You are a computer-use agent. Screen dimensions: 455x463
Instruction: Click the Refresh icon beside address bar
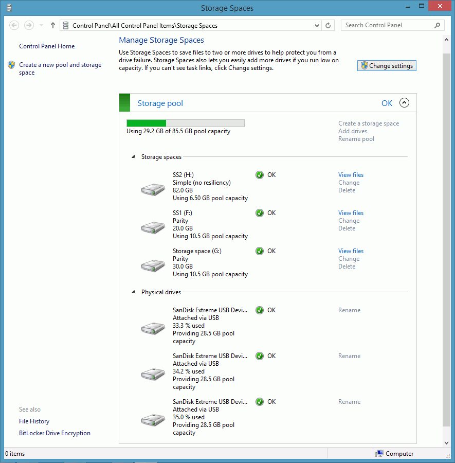[329, 25]
